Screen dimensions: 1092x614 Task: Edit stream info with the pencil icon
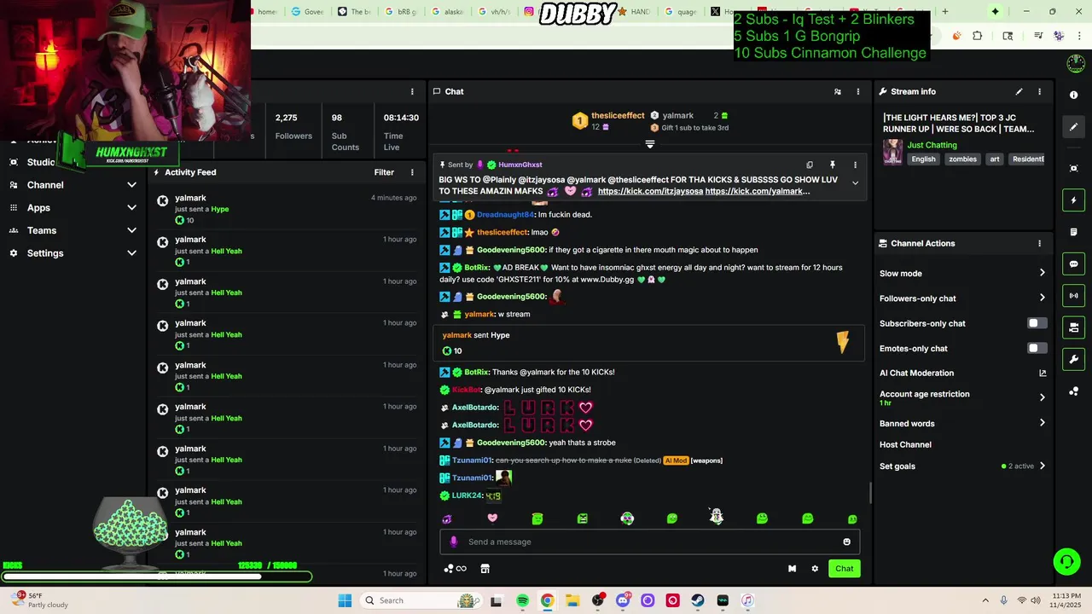click(x=1019, y=91)
